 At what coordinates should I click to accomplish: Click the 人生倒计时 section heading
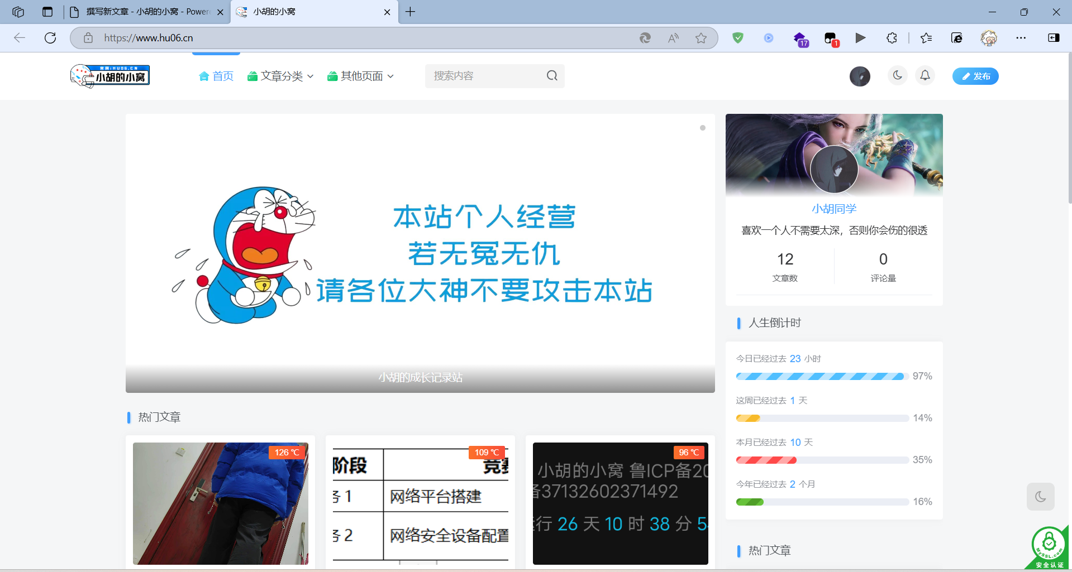[774, 323]
